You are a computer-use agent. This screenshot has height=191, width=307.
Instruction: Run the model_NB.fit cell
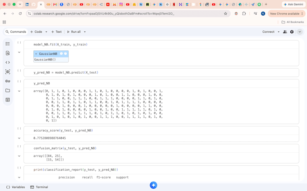tap(19, 43)
